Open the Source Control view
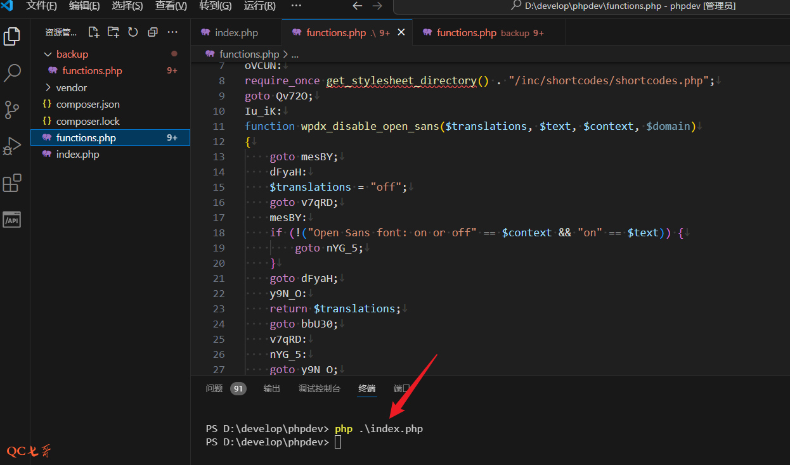Image resolution: width=790 pixels, height=465 pixels. coord(12,110)
